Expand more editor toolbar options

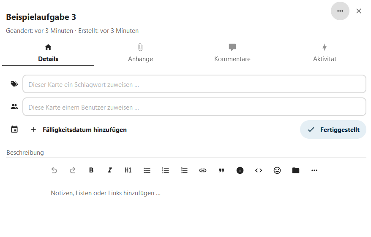click(x=314, y=170)
